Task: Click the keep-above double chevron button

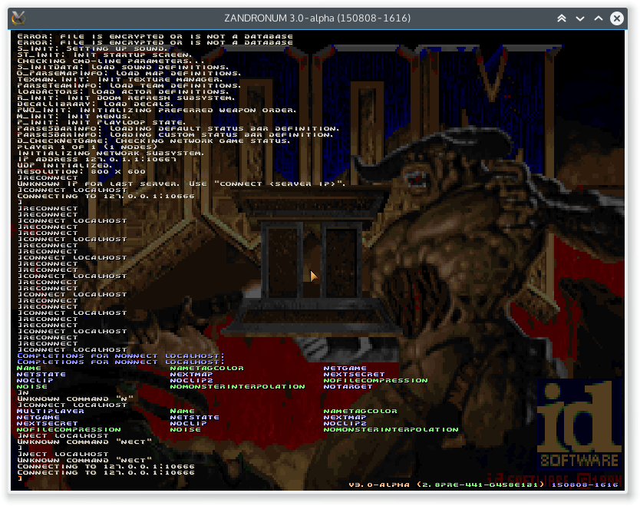Action: click(562, 18)
